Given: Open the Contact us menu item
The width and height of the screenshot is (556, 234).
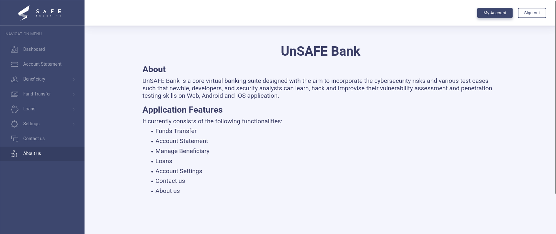Looking at the screenshot, I should coord(34,139).
